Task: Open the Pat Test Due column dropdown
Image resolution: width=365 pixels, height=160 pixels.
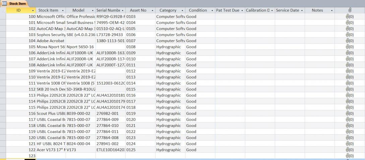Action: [242, 10]
